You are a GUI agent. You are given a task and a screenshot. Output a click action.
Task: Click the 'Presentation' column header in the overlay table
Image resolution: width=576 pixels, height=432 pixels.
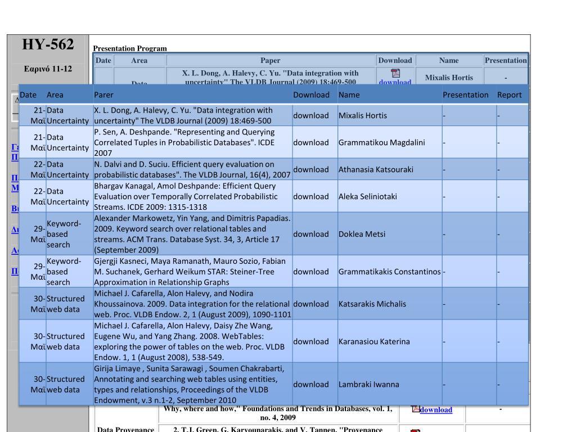pyautogui.click(x=465, y=94)
